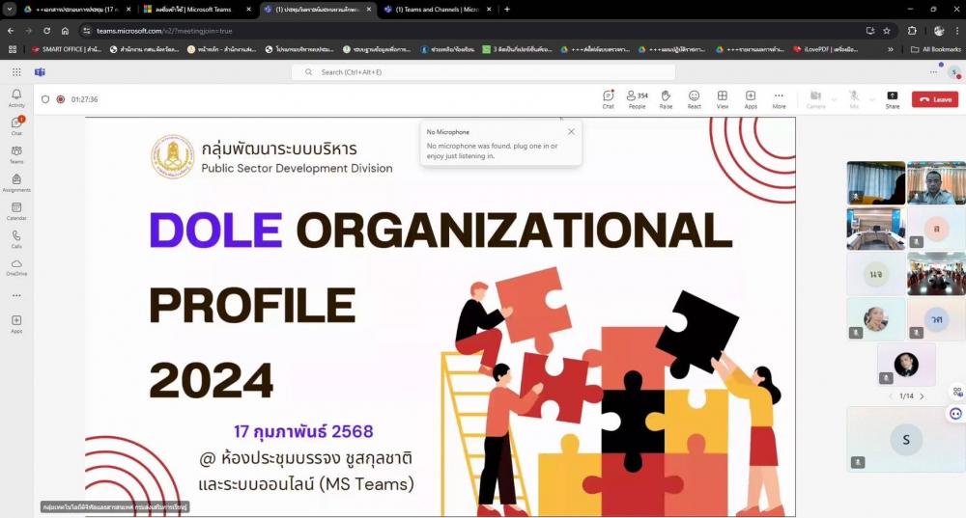The height and width of the screenshot is (518, 966).
Task: Raise your hand in the meeting
Action: pos(666,99)
